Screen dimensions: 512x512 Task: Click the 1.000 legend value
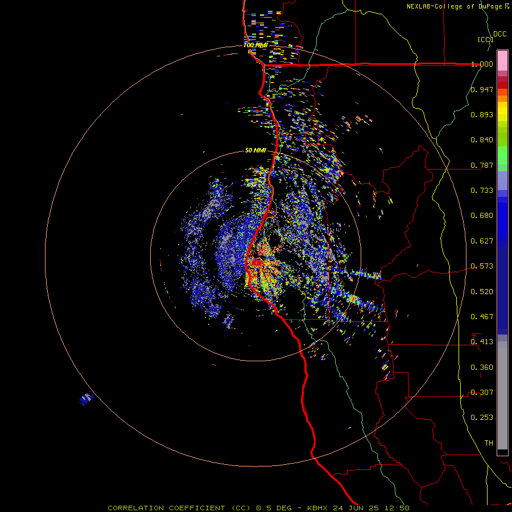(482, 64)
